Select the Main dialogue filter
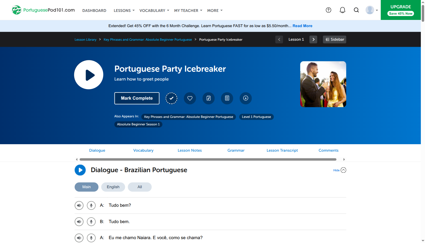The height and width of the screenshot is (243, 425). [x=86, y=187]
